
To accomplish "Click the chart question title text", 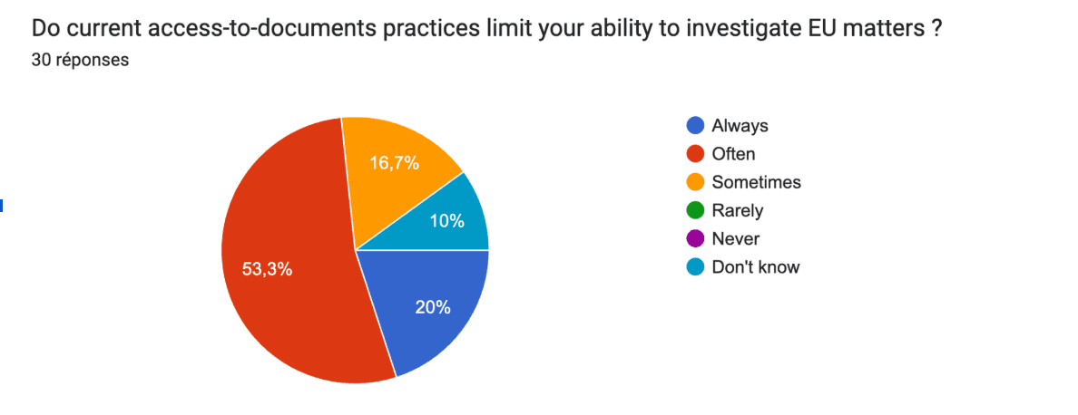I will pos(485,30).
